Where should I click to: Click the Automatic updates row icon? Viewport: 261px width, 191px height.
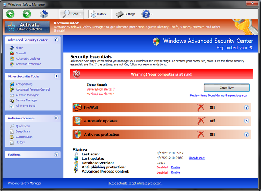77,121
